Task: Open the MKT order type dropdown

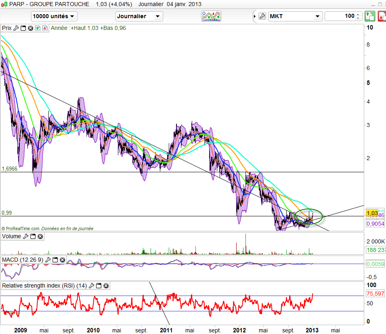Action: pos(295,16)
